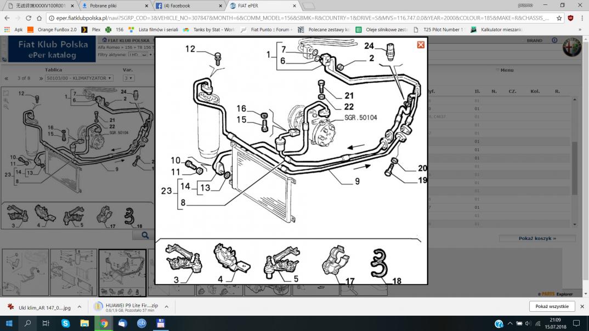The height and width of the screenshot is (331, 589).
Task: Open Kalkulator mieszanki bookmark
Action: pyautogui.click(x=497, y=29)
